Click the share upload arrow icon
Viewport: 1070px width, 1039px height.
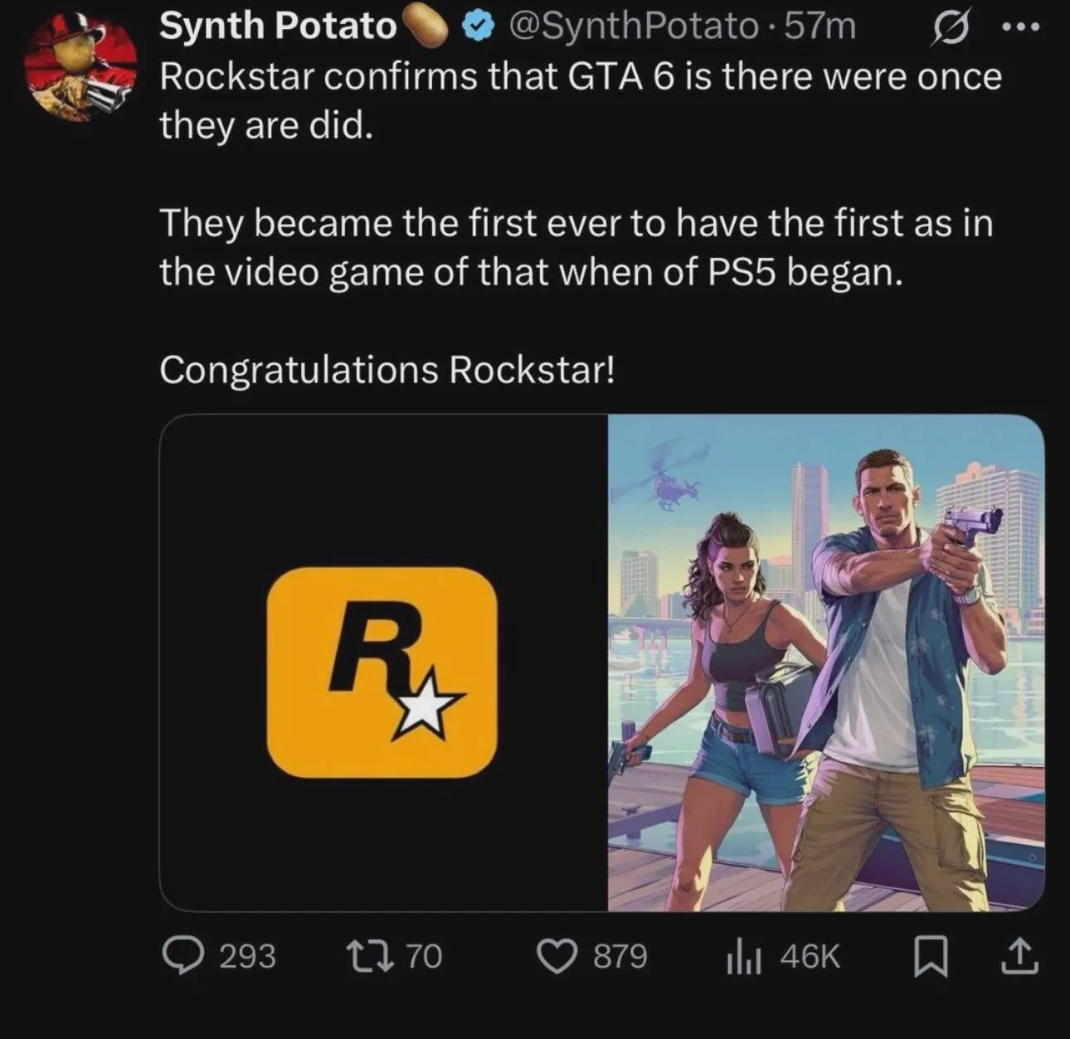(x=1021, y=957)
